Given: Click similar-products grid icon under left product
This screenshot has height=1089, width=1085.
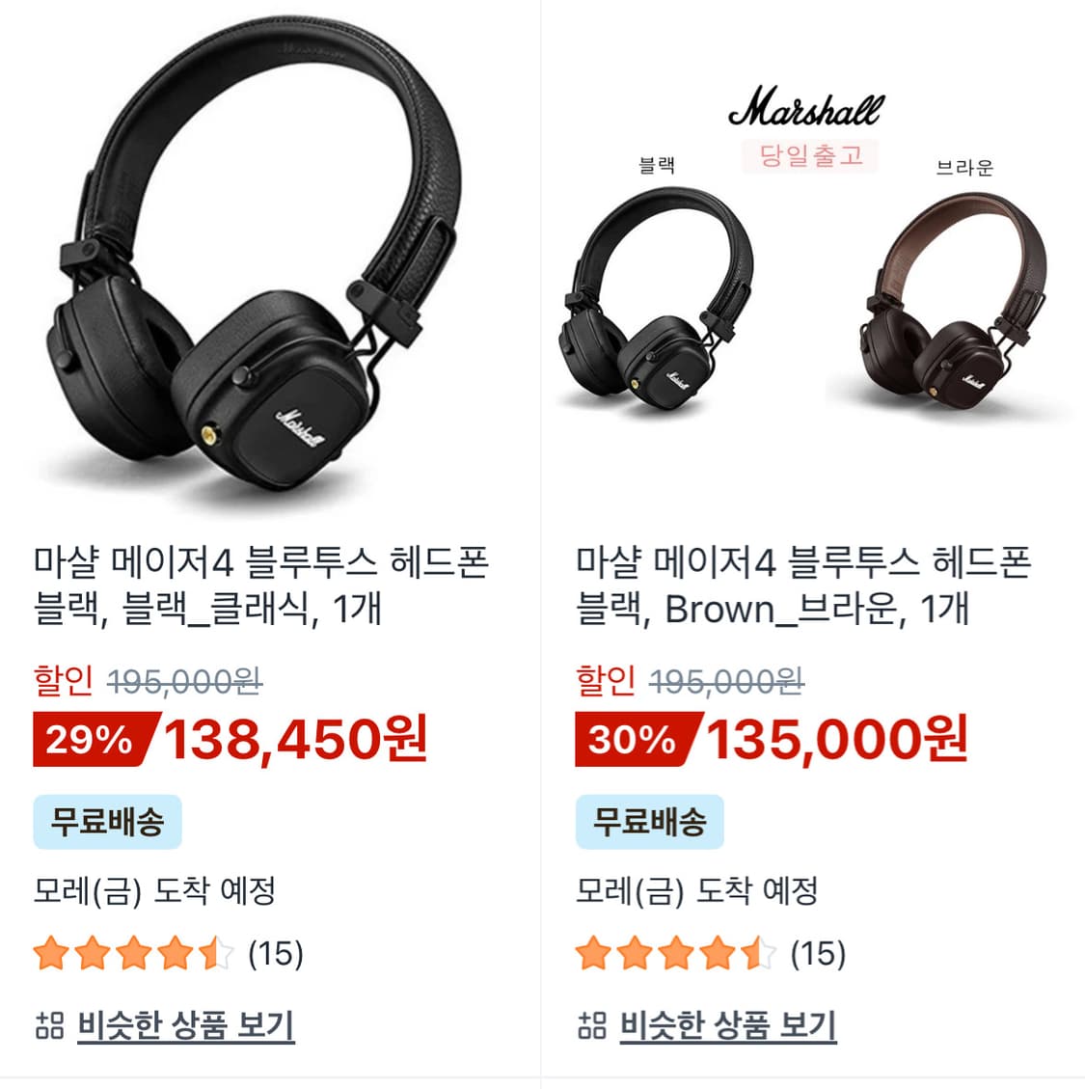Looking at the screenshot, I should [x=49, y=1024].
